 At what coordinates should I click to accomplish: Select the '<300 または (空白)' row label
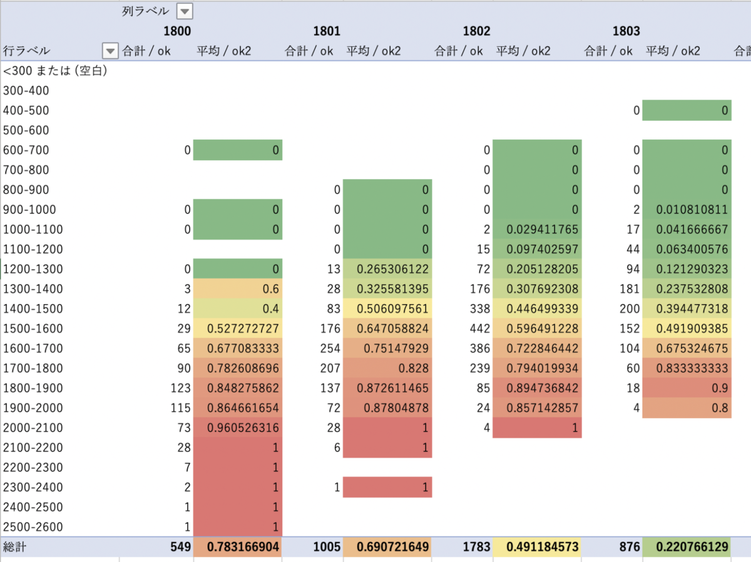[x=55, y=71]
